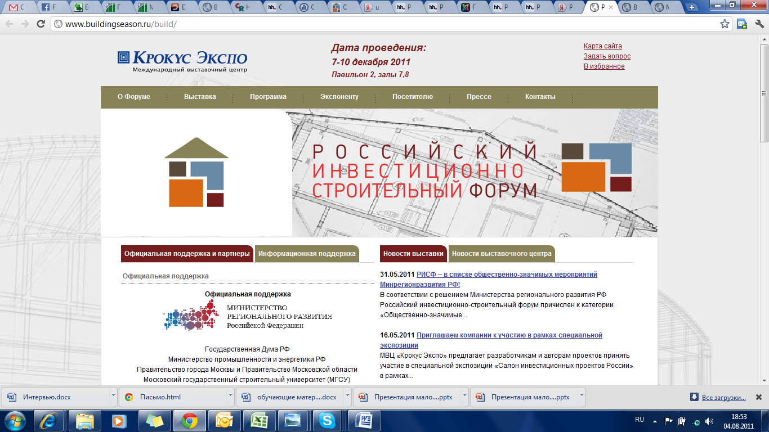The image size is (769, 432).
Task: Open the Программа menu item
Action: tap(268, 97)
